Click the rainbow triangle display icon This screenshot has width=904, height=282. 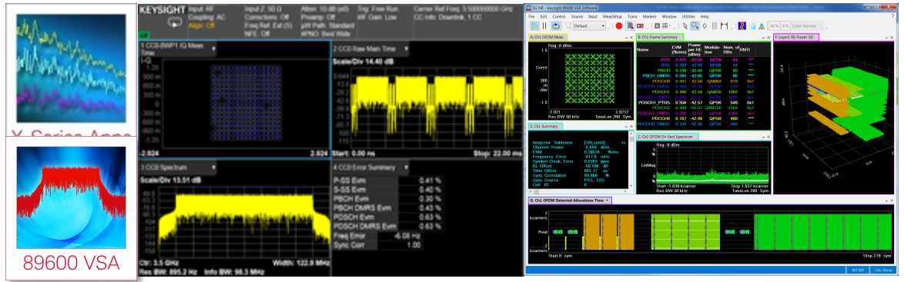click(x=761, y=26)
